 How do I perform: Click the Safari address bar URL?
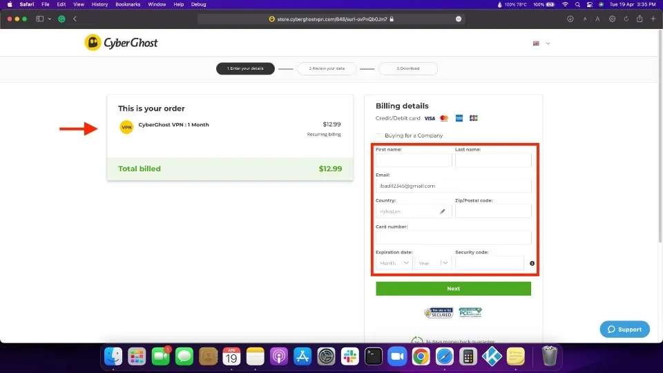click(x=331, y=19)
